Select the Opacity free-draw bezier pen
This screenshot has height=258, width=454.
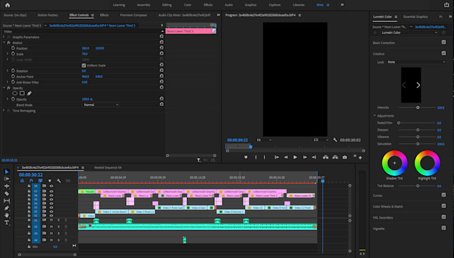point(29,93)
